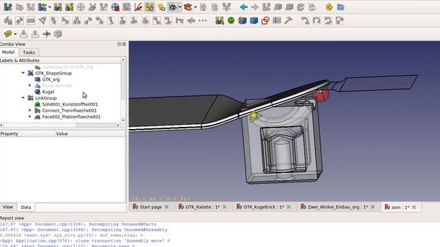The height and width of the screenshot is (247, 440).
Task: Open the three-dots toolbar overflow menu
Action: click(x=203, y=21)
